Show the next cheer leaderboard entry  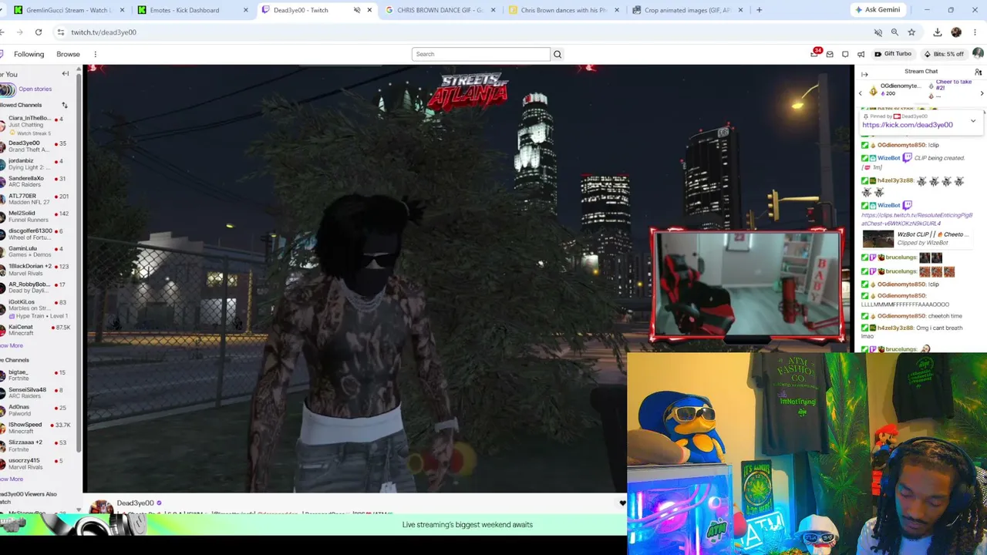point(982,93)
